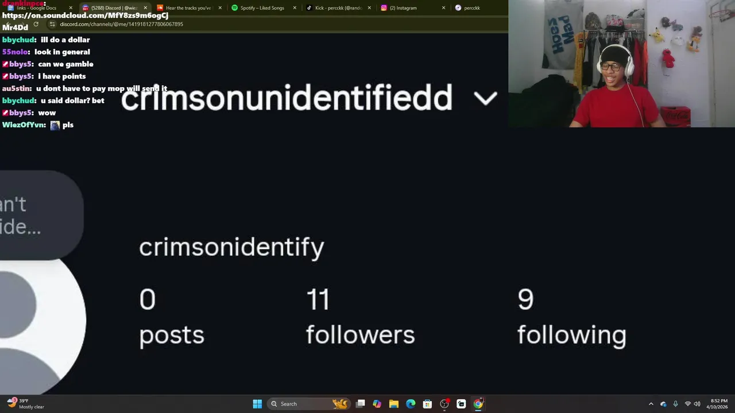The image size is (735, 413).
Task: Click the Discord URL address bar
Action: (276, 24)
